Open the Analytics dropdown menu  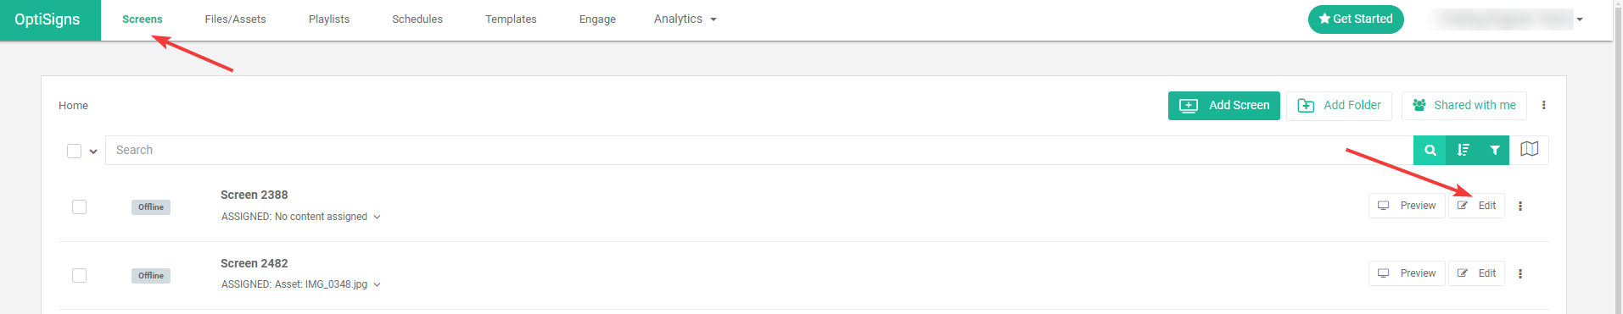(x=685, y=19)
